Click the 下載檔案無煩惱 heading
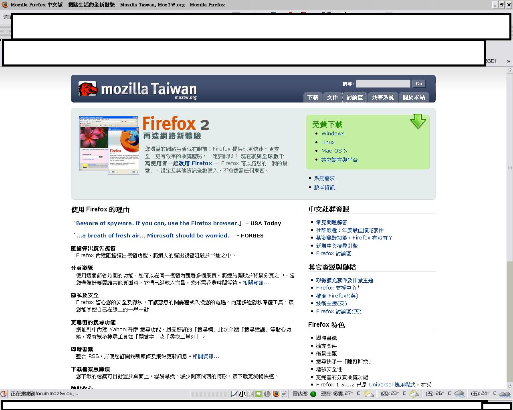Screen dimensions: 513x410 (x=91, y=369)
